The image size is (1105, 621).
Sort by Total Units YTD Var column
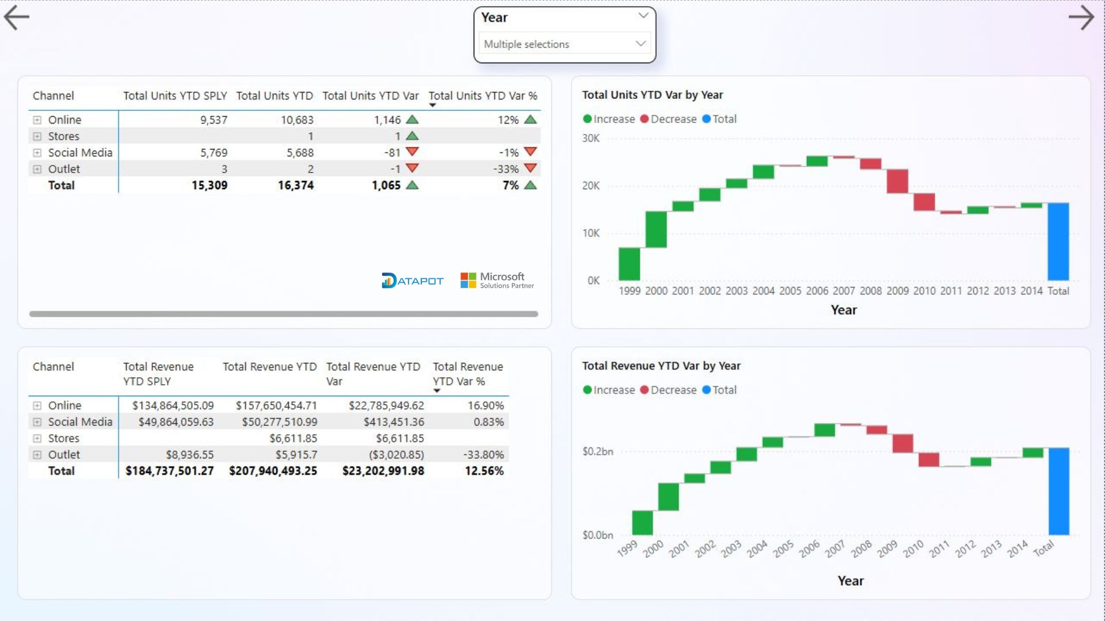(370, 96)
